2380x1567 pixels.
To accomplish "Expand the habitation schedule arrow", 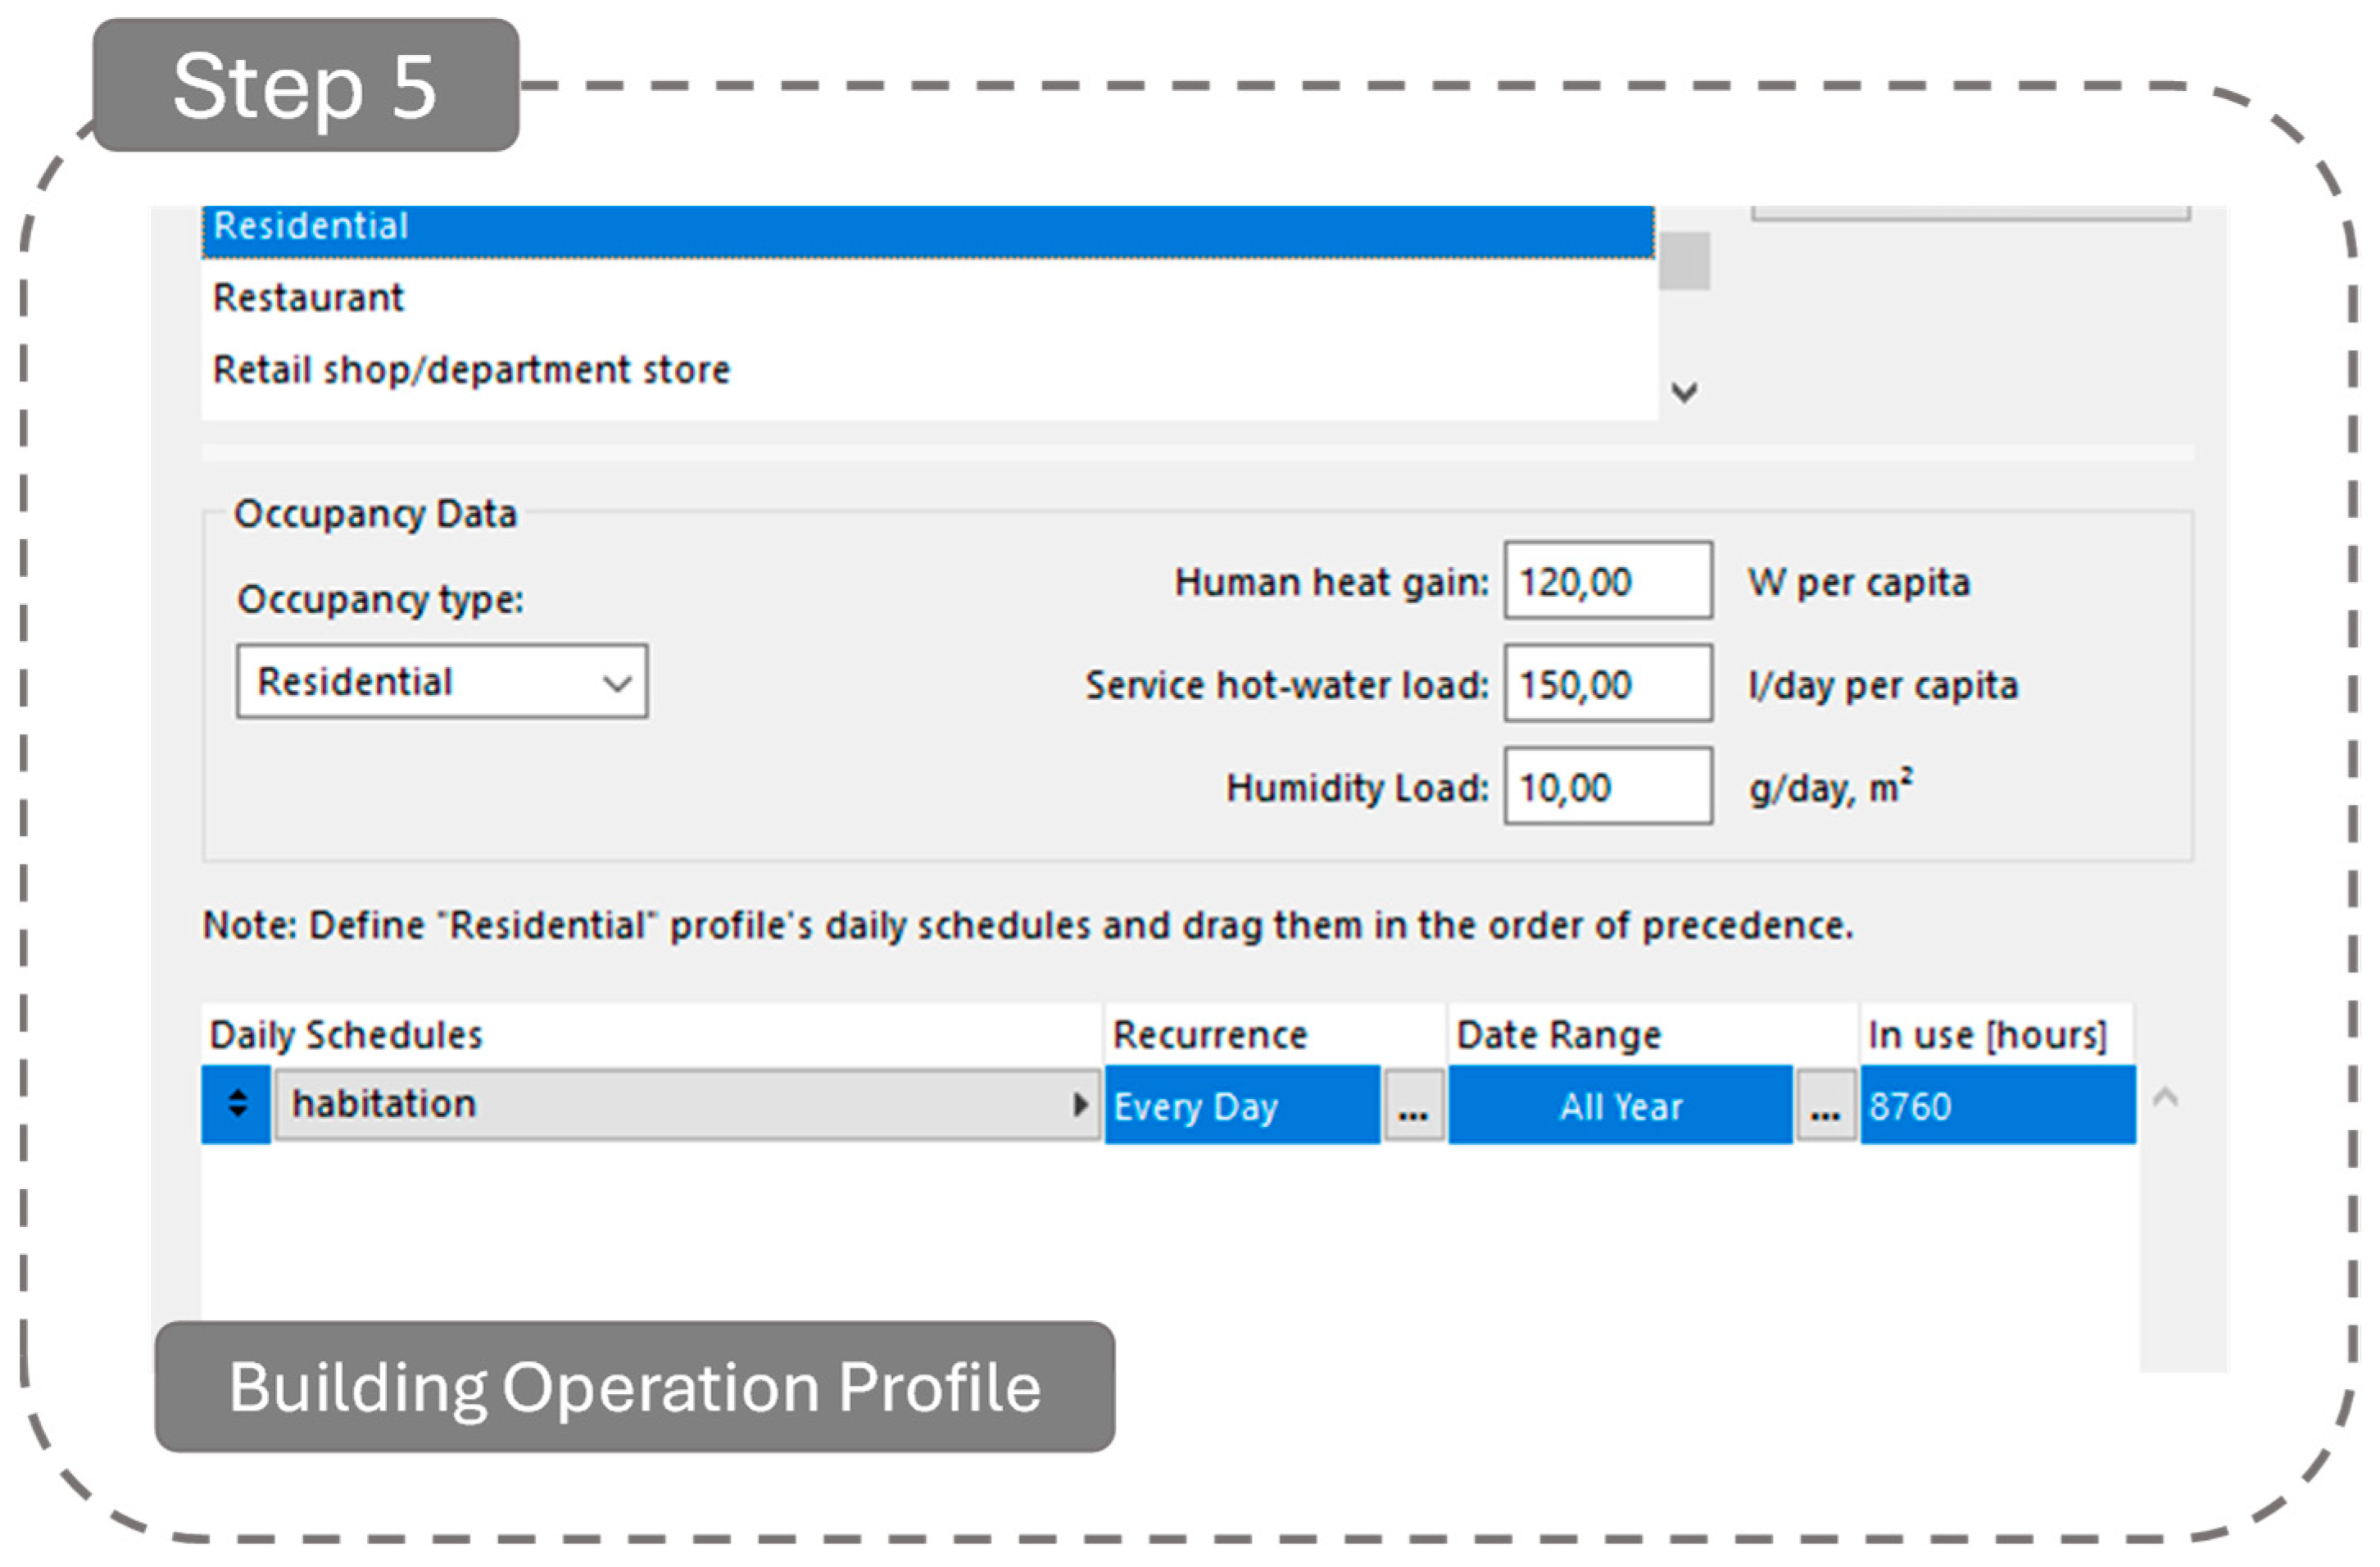I will pyautogui.click(x=1080, y=1105).
